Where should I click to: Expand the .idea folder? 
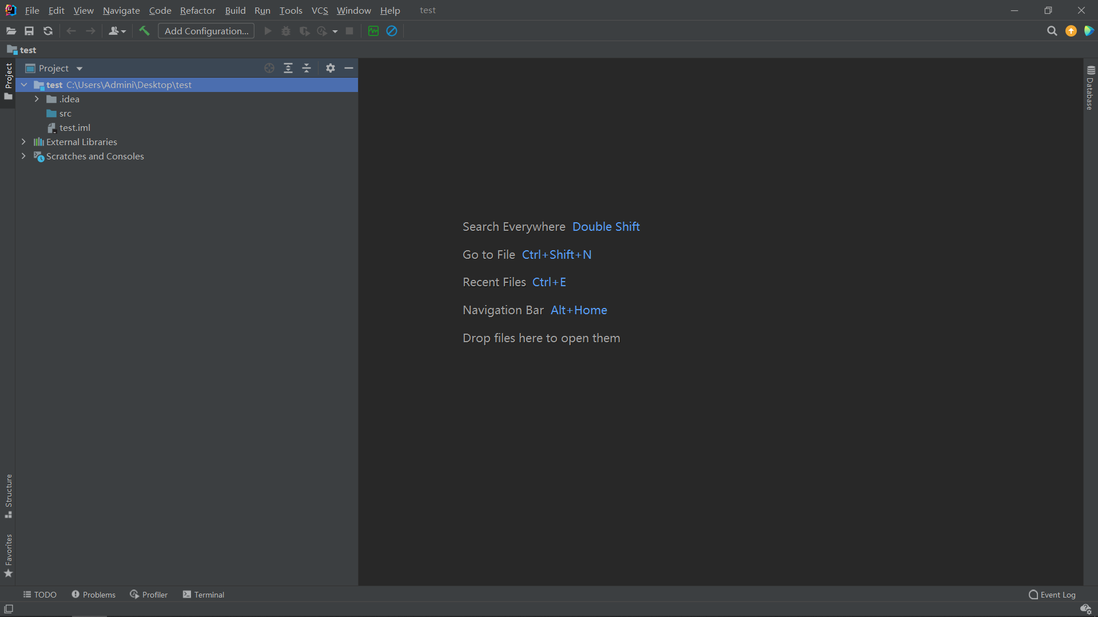click(37, 99)
